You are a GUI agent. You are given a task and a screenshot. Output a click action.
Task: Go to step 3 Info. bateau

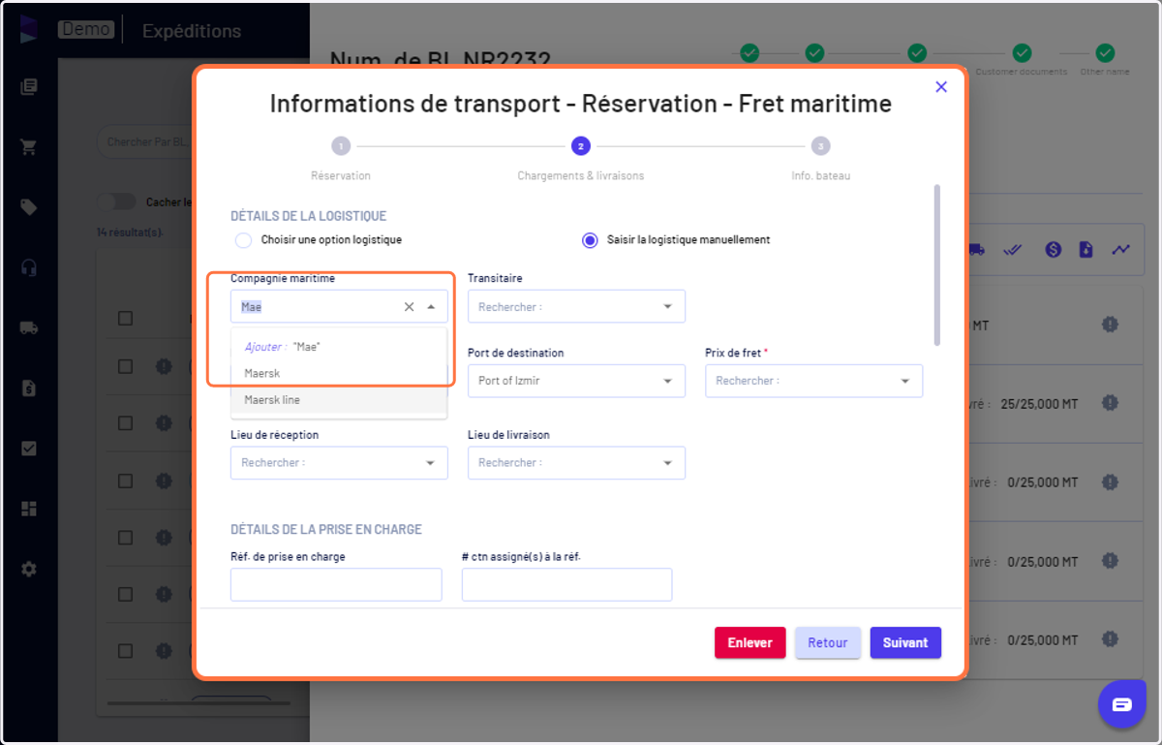820,146
